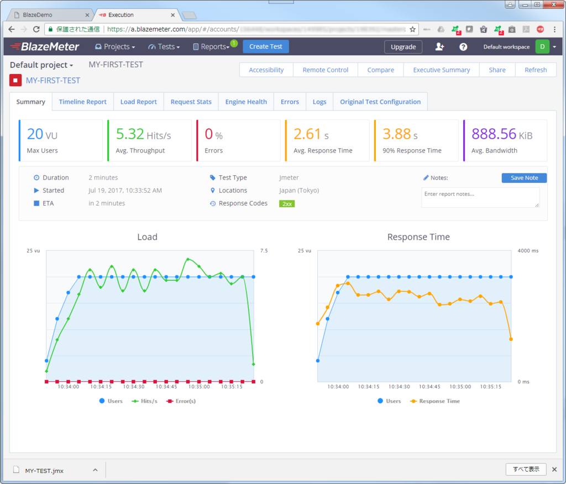This screenshot has height=484, width=566.
Task: Click the secure lock icon in address bar
Action: (50, 29)
